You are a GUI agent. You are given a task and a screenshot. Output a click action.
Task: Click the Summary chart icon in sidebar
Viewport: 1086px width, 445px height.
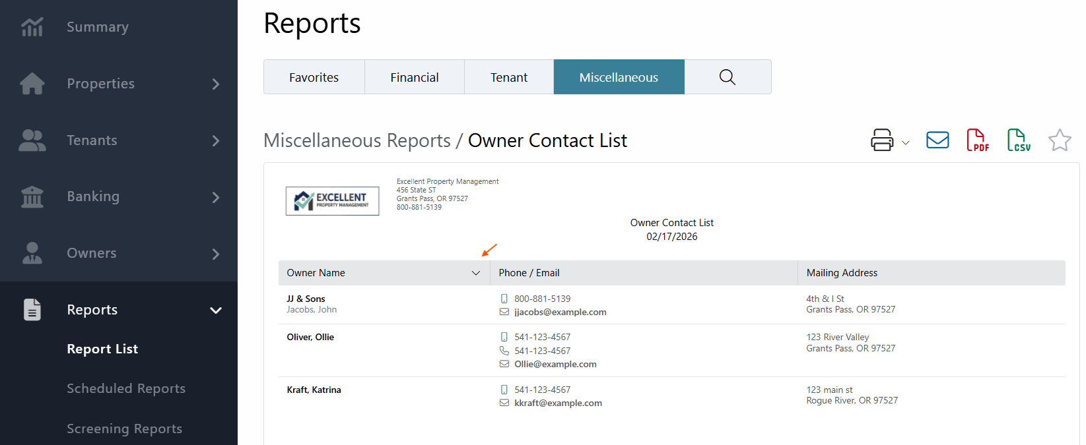[x=32, y=27]
